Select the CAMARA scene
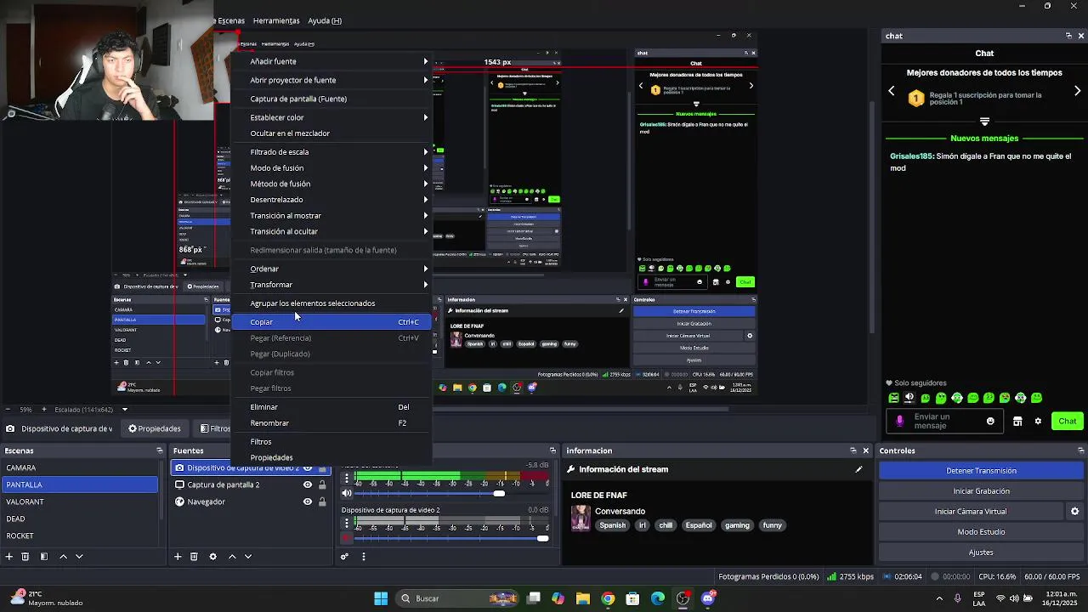 point(79,467)
